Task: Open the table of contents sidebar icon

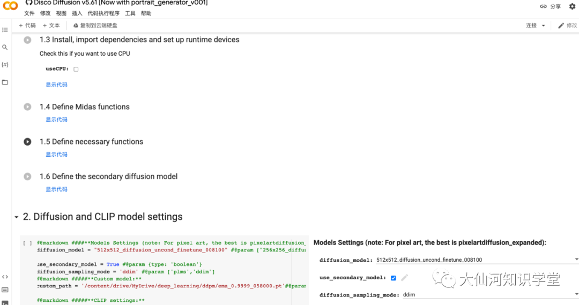Action: 5,30
